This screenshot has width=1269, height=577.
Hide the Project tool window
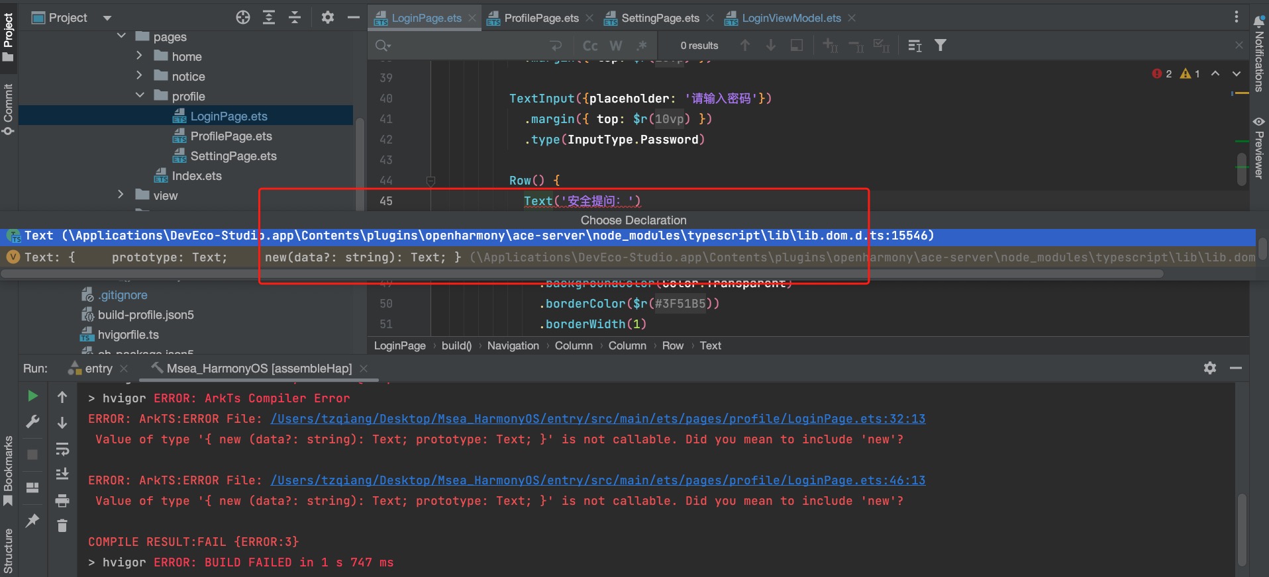pos(354,18)
